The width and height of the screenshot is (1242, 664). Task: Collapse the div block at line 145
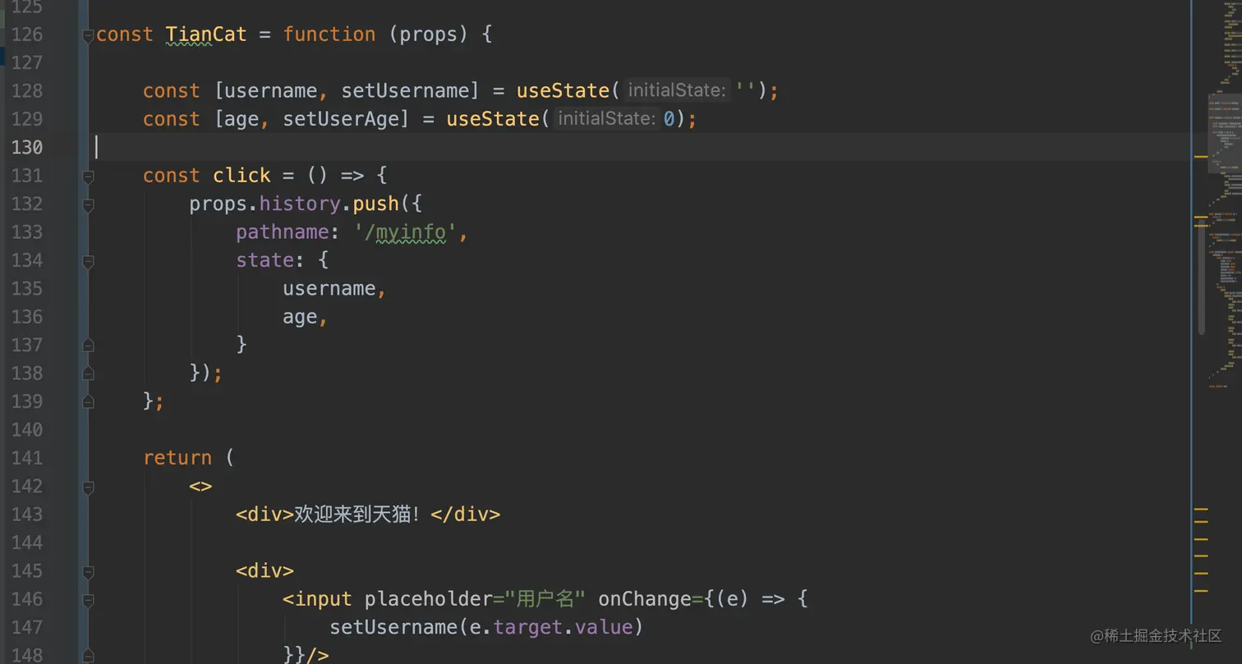coord(88,571)
